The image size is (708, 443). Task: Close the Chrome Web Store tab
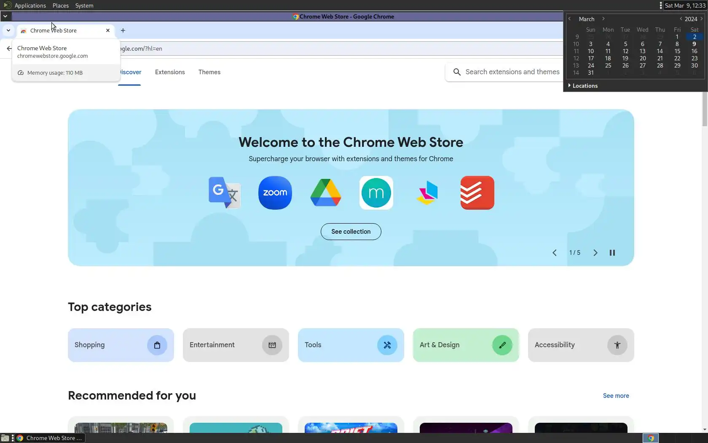(108, 30)
